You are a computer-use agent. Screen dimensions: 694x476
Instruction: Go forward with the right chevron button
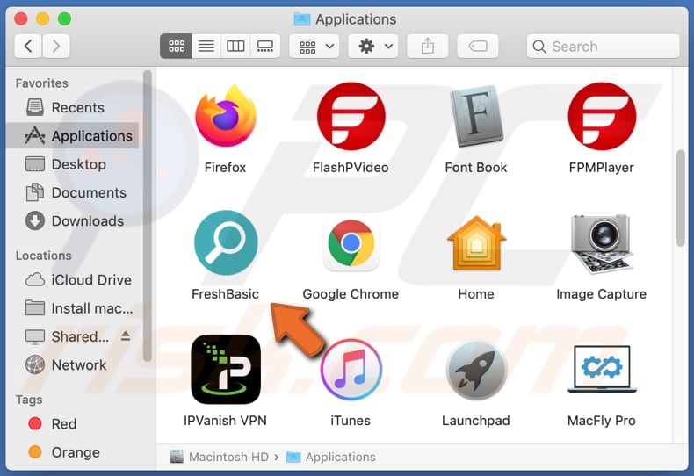[x=55, y=46]
